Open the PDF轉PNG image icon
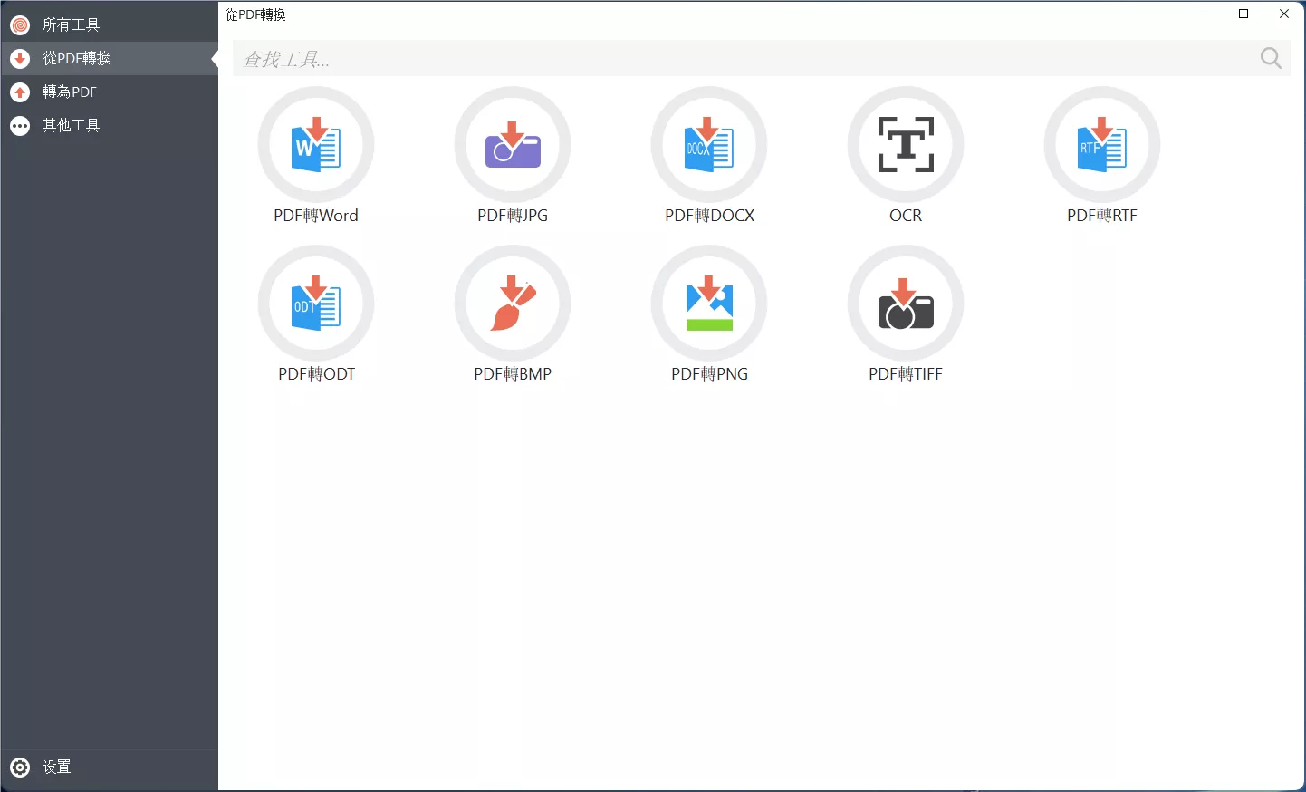Image resolution: width=1306 pixels, height=792 pixels. click(x=709, y=303)
